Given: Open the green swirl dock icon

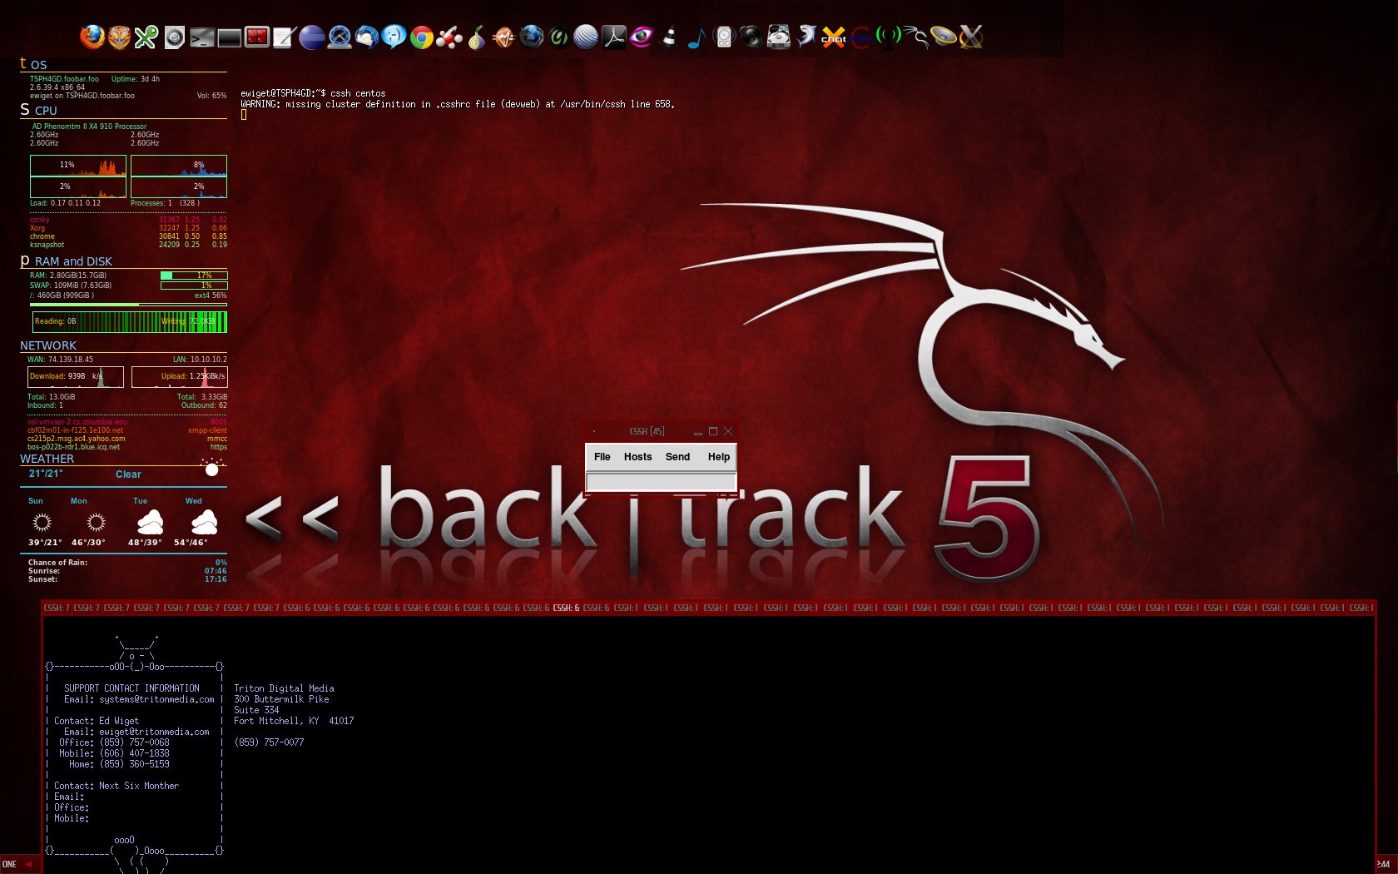Looking at the screenshot, I should click(x=559, y=37).
